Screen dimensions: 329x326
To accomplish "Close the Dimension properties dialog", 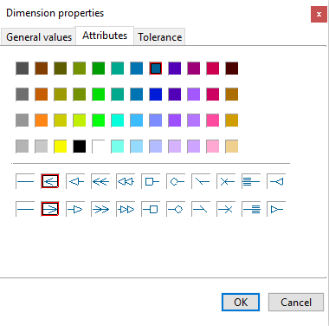I will 319,14.
